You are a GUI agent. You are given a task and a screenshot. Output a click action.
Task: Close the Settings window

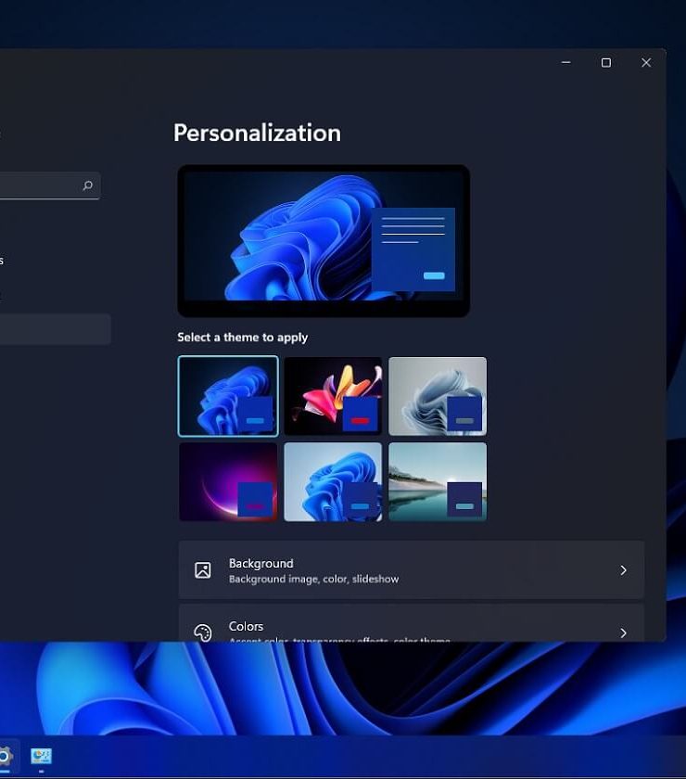[x=646, y=63]
